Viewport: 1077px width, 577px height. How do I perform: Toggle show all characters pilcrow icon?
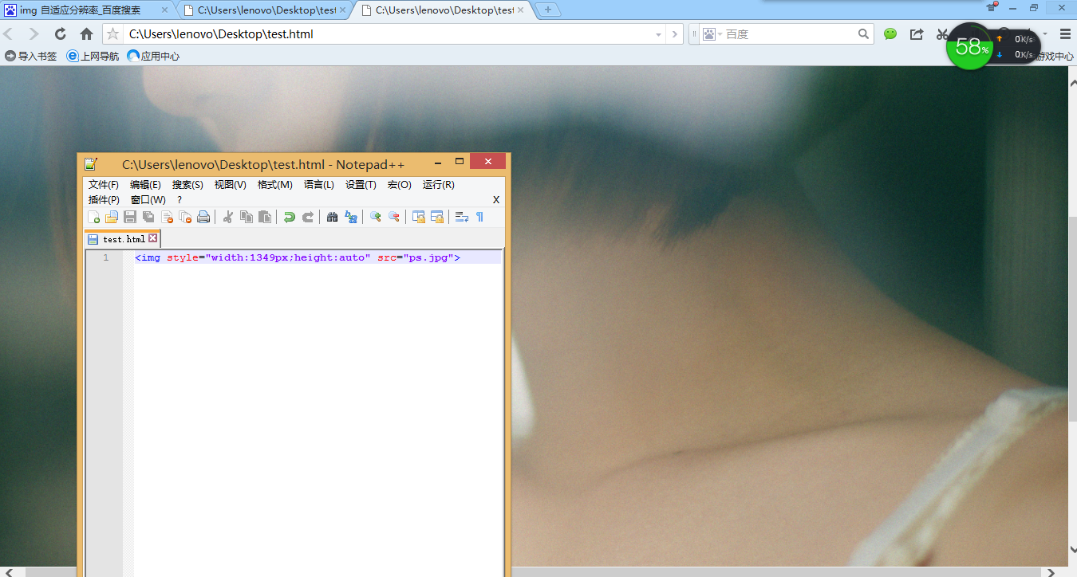[479, 217]
